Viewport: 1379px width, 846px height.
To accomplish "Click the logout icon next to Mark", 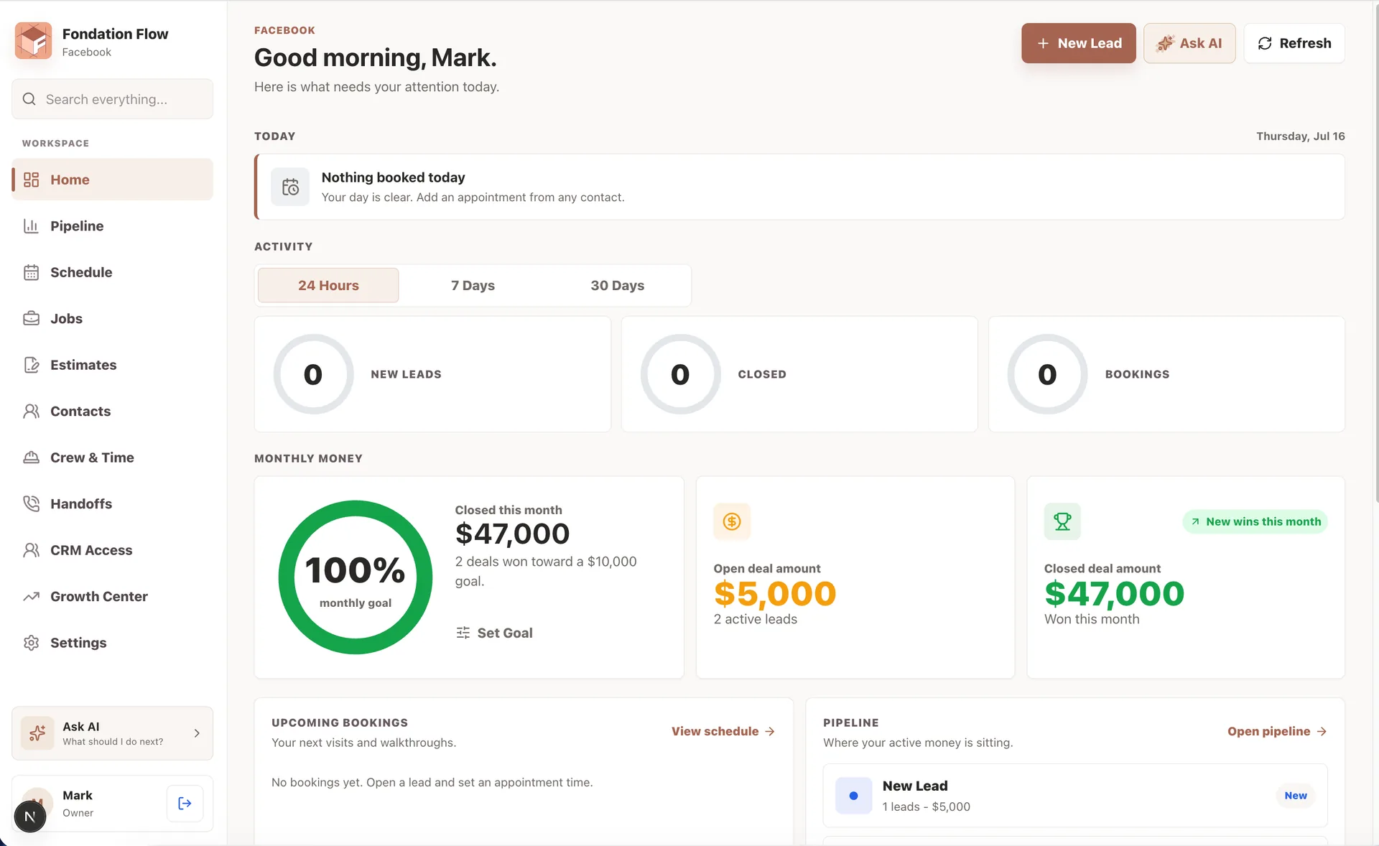I will (185, 803).
